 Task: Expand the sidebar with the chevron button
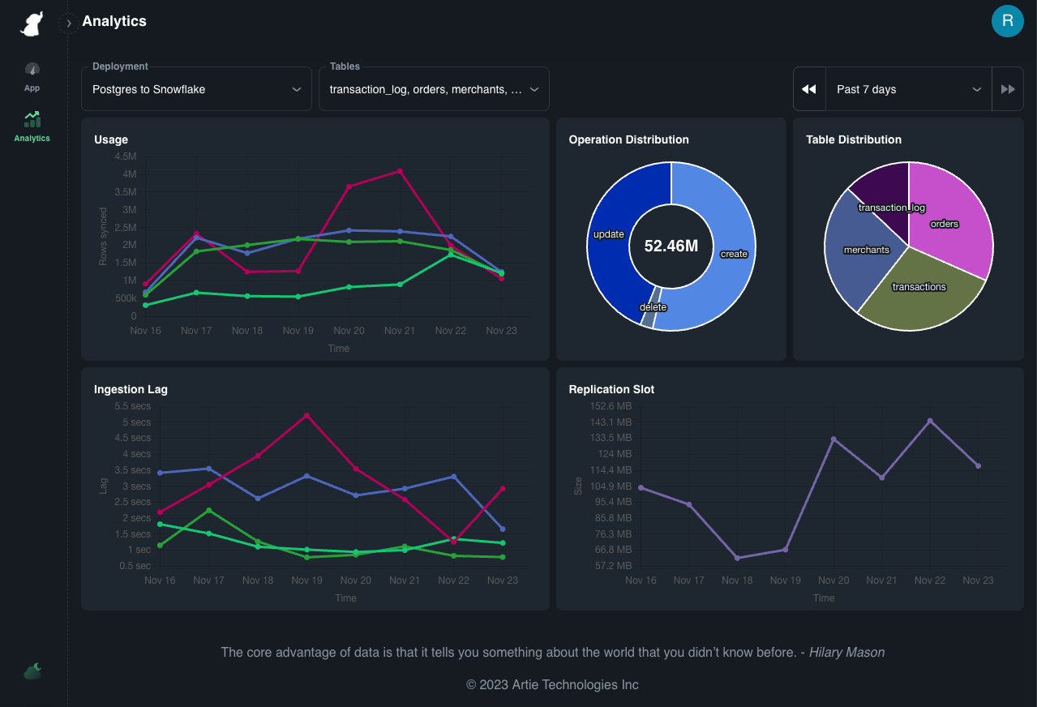click(x=69, y=24)
